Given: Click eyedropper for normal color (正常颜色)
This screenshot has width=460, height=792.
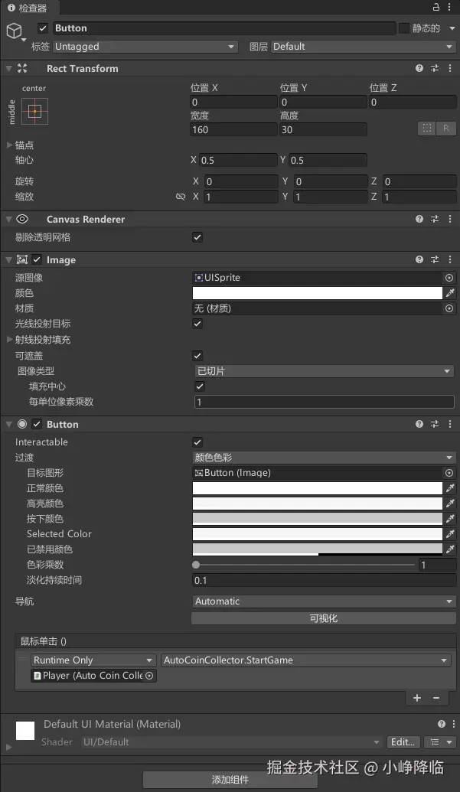Looking at the screenshot, I should coord(450,488).
